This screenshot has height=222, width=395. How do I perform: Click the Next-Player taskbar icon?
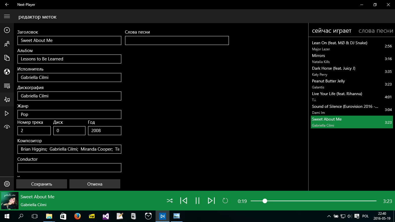tap(163, 216)
